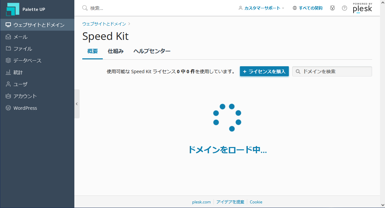Image resolution: width=385 pixels, height=208 pixels.
Task: Open the plesk.com footer link
Action: [x=201, y=202]
